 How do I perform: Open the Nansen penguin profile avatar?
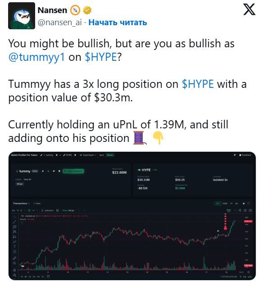click(x=22, y=16)
